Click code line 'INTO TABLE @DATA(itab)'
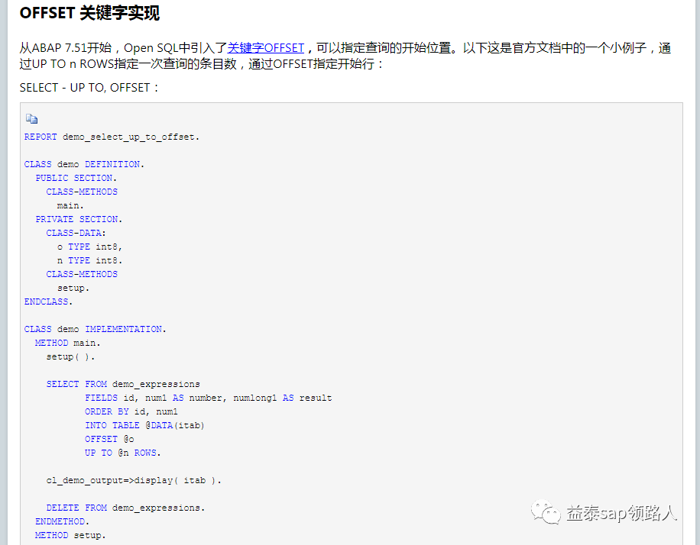700x545 pixels. (144, 425)
